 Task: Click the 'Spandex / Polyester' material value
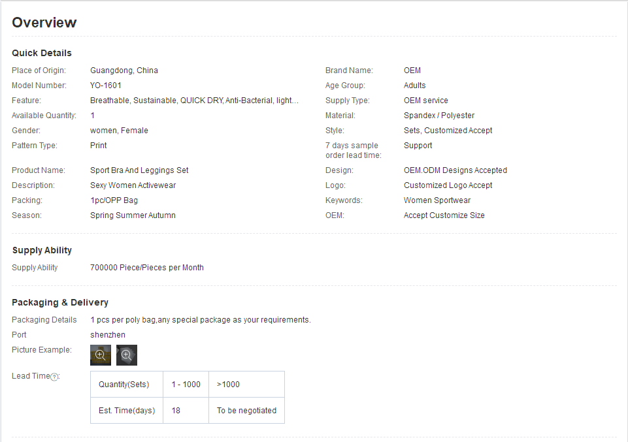click(439, 115)
